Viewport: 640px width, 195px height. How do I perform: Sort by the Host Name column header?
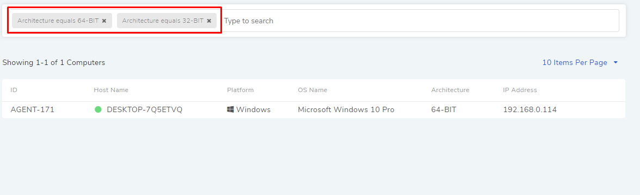click(111, 90)
